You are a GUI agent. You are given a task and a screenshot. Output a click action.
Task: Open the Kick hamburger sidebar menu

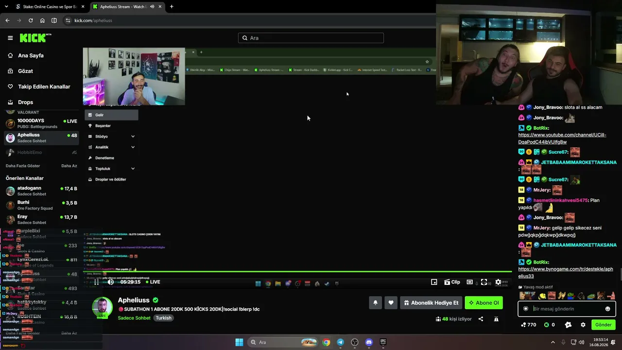pos(10,38)
